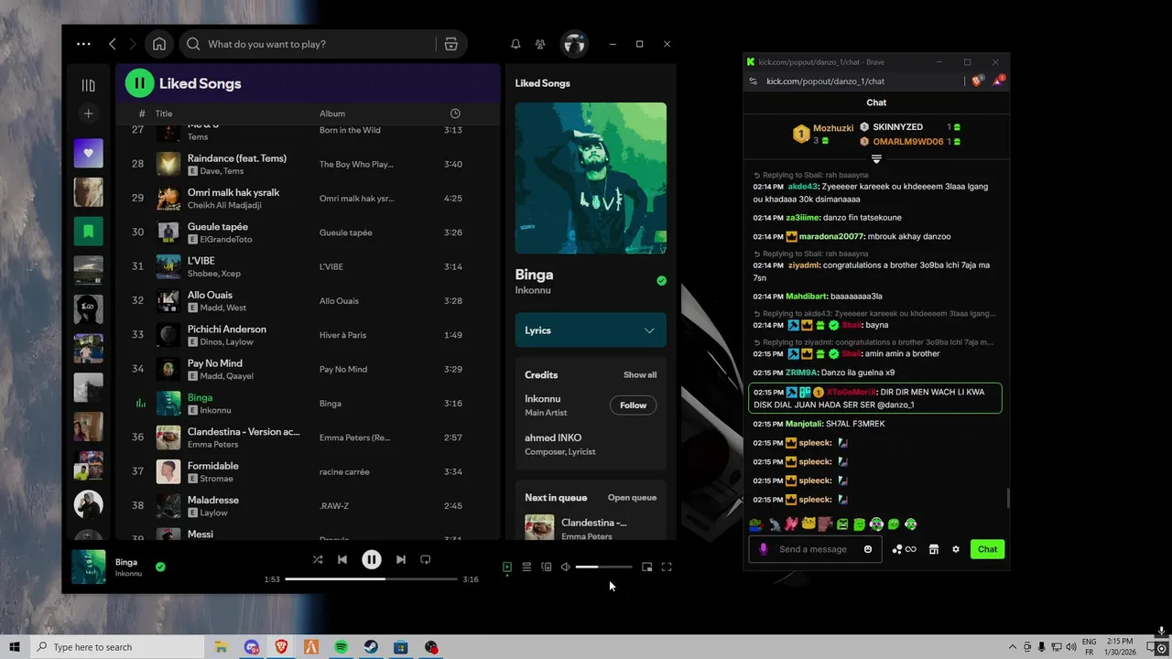Click the Binga album cover in Now Playing panel
The image size is (1172, 659).
click(x=591, y=178)
